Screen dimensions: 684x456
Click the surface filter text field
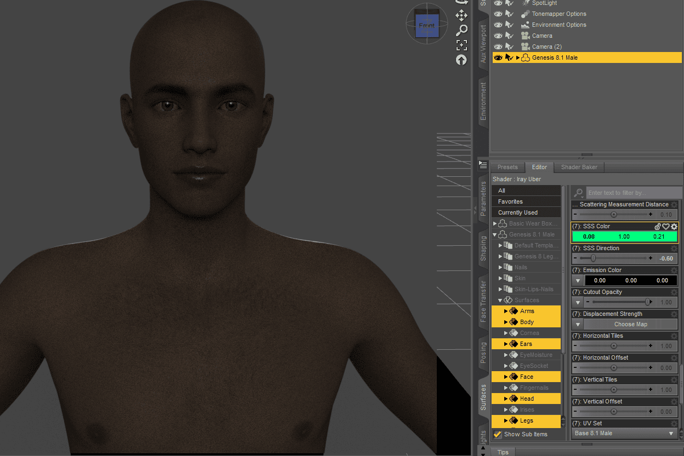tap(633, 192)
